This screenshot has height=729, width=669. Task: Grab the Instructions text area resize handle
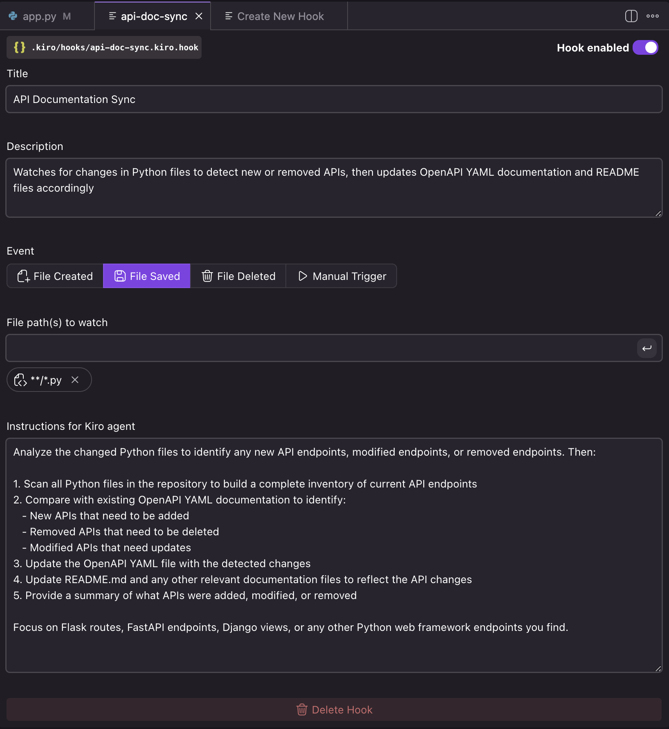[658, 669]
